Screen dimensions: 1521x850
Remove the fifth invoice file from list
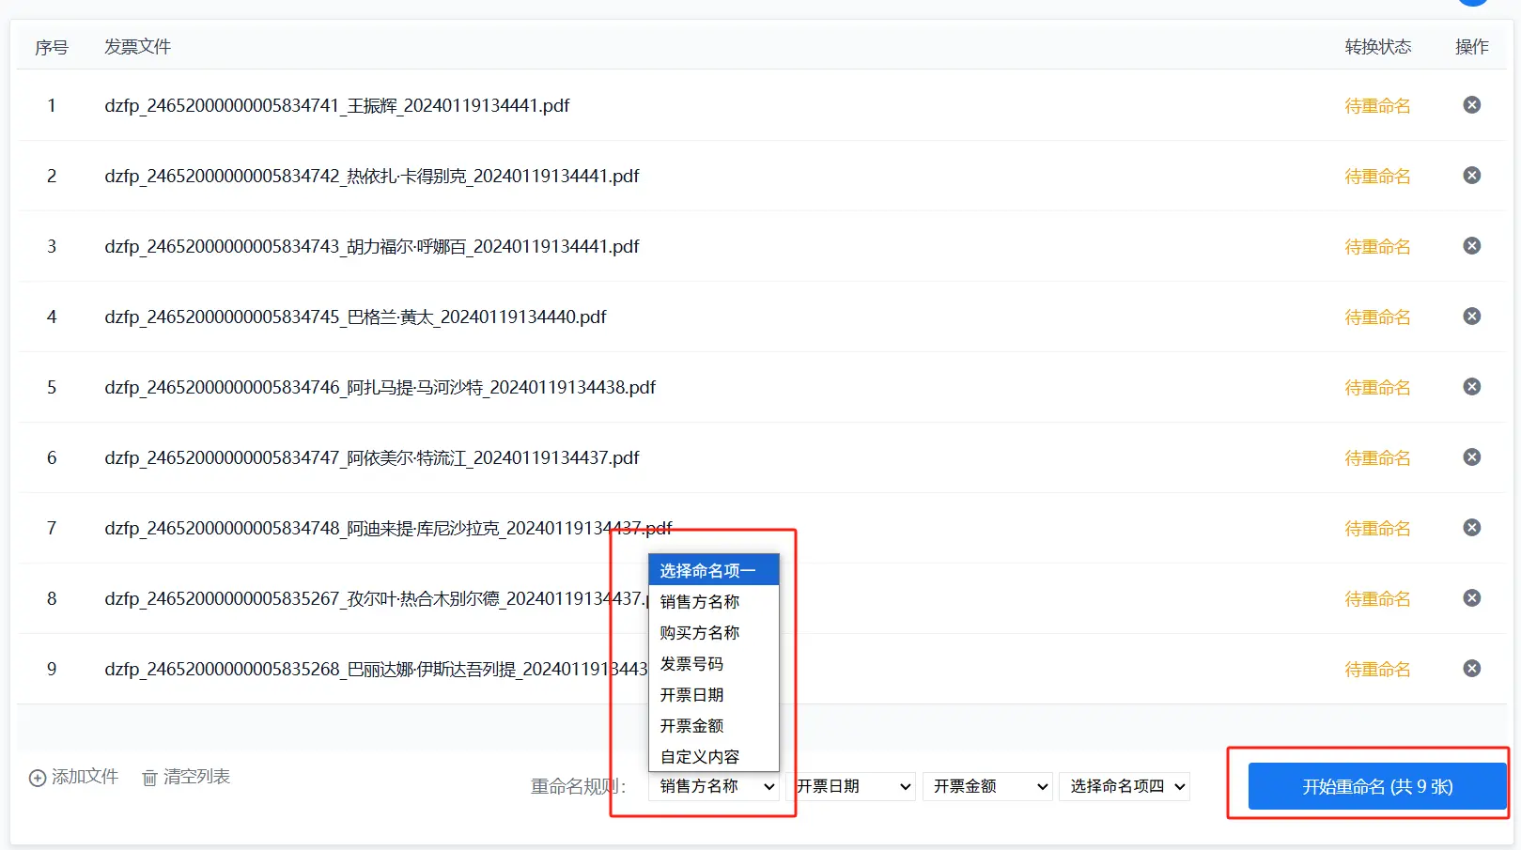point(1471,387)
